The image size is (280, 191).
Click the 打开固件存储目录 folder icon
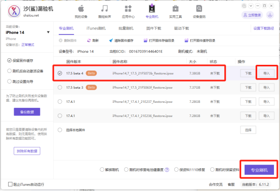click(145, 41)
